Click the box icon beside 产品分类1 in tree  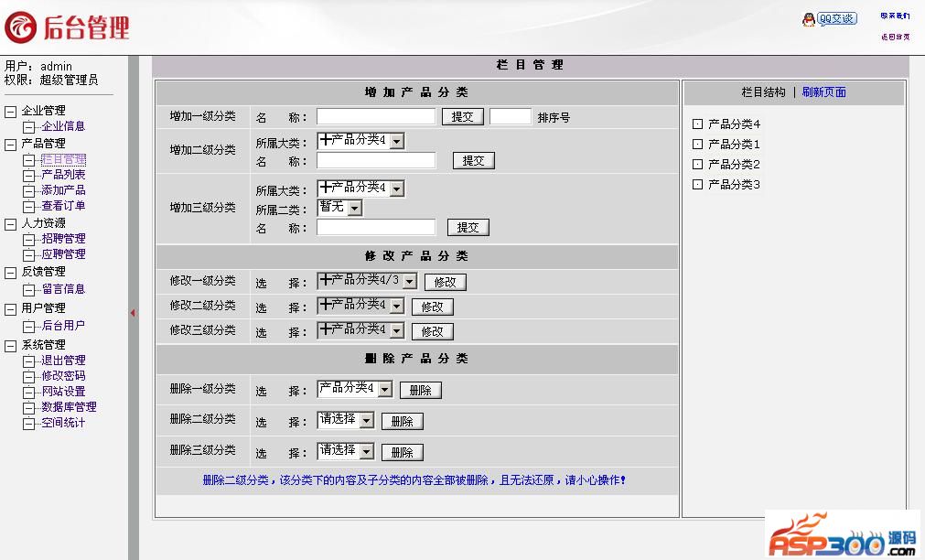point(697,145)
